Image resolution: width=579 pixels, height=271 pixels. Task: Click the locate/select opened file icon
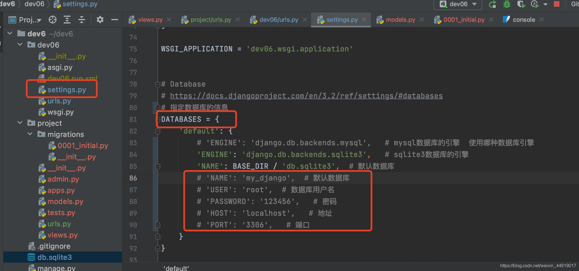click(53, 20)
